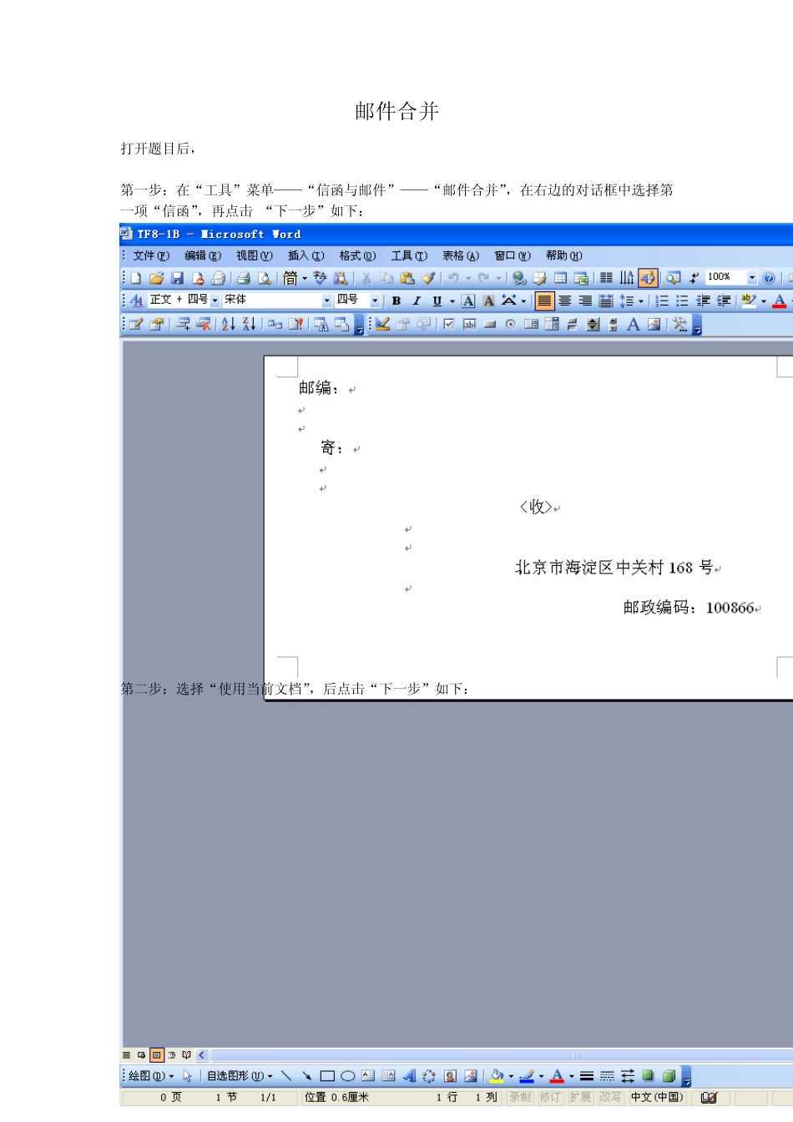The width and height of the screenshot is (793, 1122).
Task: Open the 编辑(E) menu
Action: coord(203,256)
